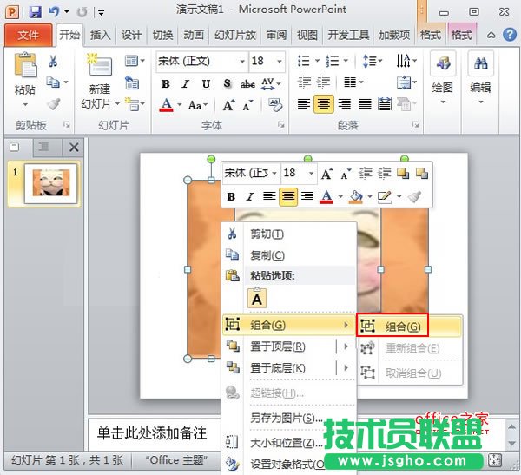Screen dimensions: 521x475
Task: Toggle Bold in ribbon font group
Action: pos(166,83)
